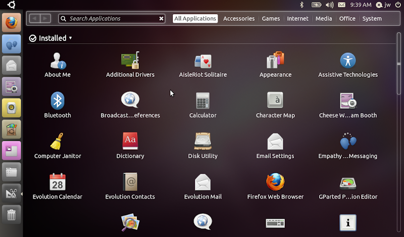Open the Character Map icon
Image resolution: width=404 pixels, height=237 pixels.
pos(275,101)
